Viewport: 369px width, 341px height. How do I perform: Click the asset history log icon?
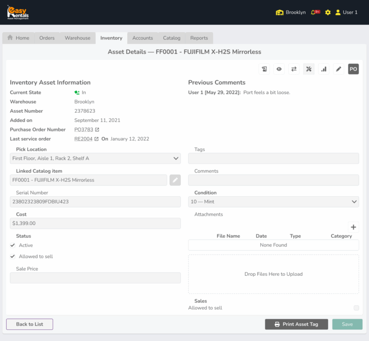click(264, 69)
